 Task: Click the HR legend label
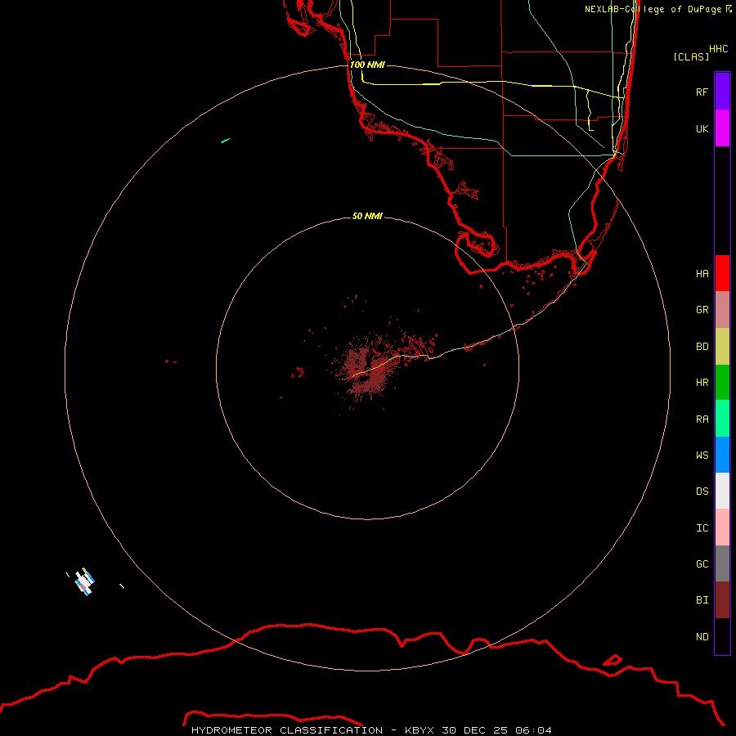(x=702, y=383)
